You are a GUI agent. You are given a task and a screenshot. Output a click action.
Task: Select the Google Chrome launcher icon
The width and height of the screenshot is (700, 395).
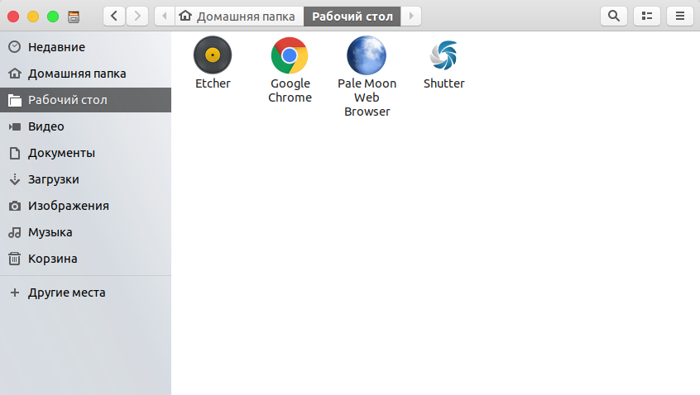(290, 55)
